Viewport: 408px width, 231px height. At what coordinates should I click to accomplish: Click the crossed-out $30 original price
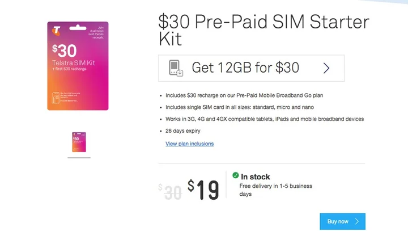point(169,191)
